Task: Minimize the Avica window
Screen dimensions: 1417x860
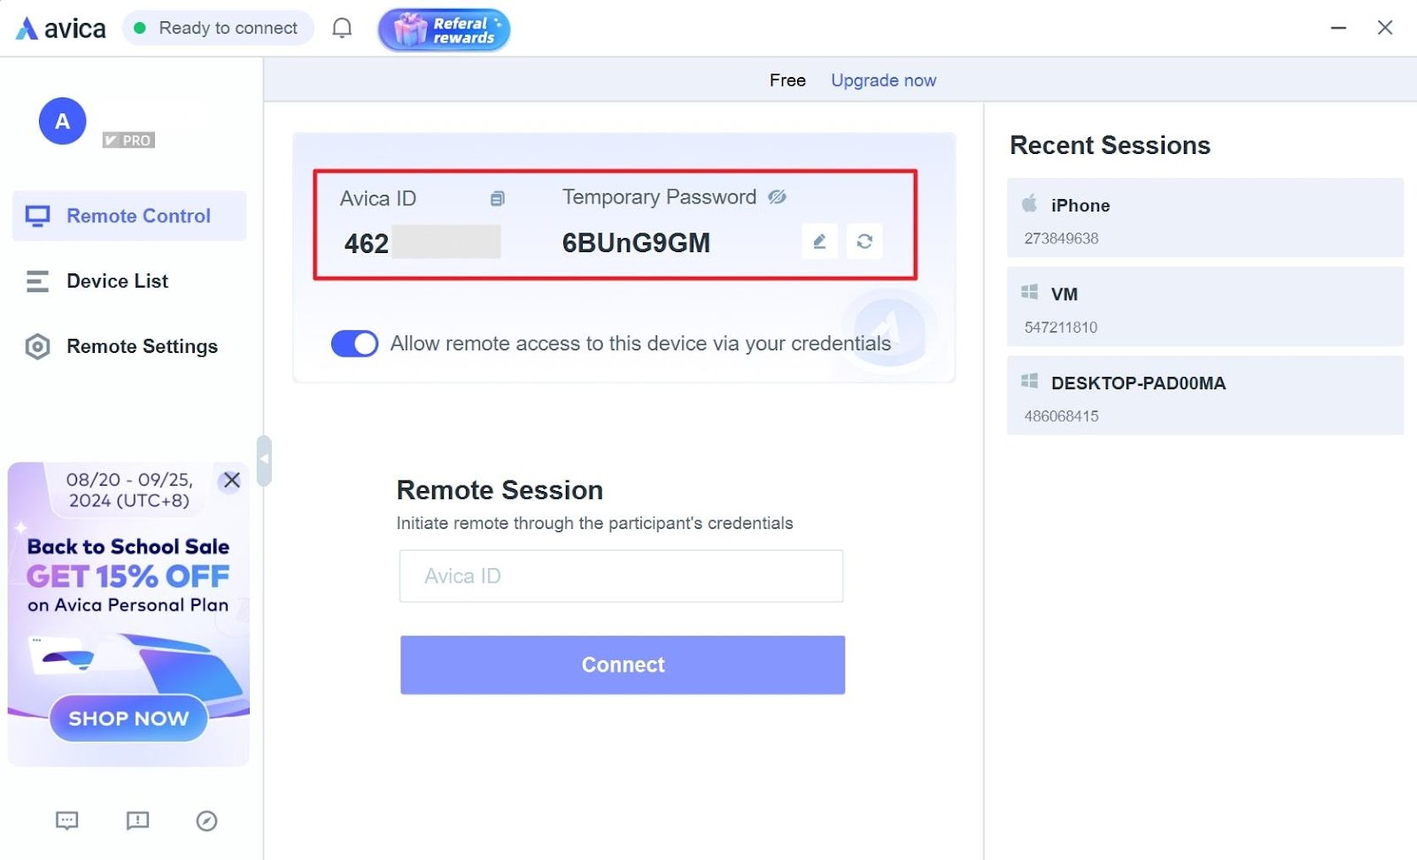Action: tap(1338, 28)
